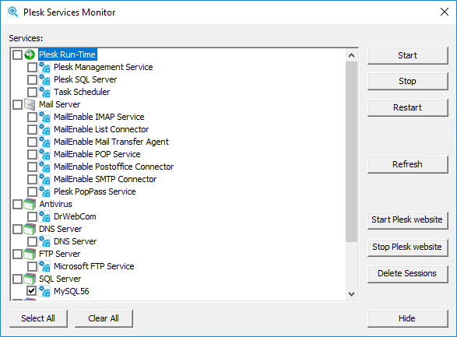Click the scroll down arrow of services list
Image resolution: width=457 pixels, height=337 pixels.
[x=351, y=294]
